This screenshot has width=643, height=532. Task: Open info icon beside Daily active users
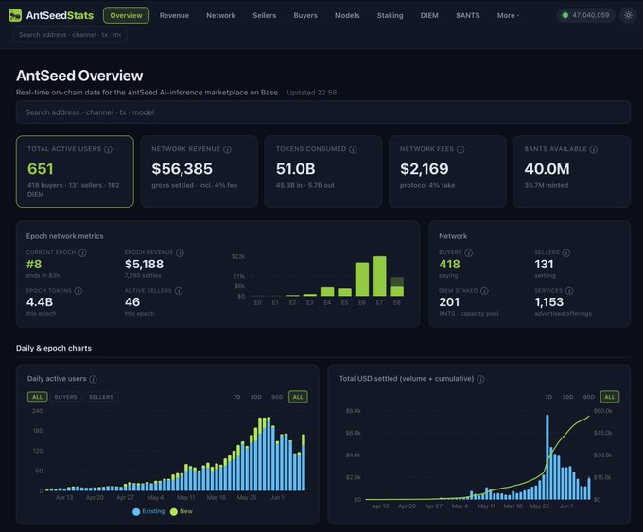[x=93, y=379]
